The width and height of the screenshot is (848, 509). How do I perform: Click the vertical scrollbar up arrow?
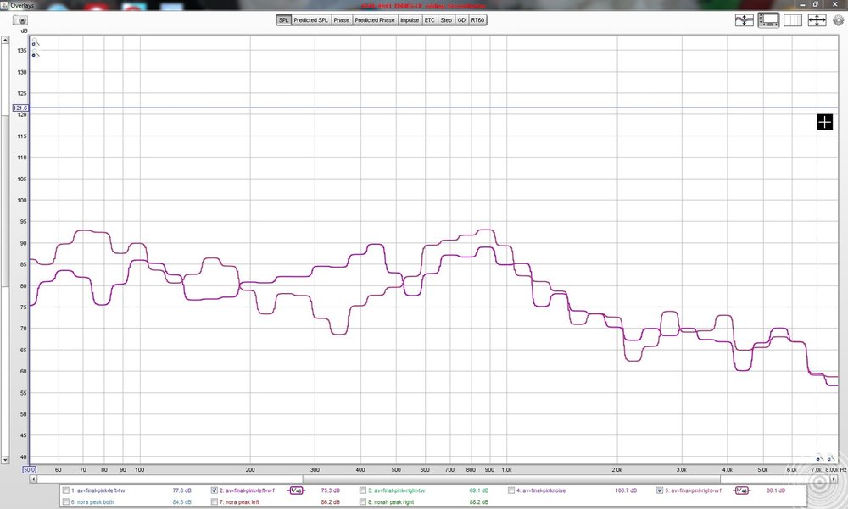pos(5,40)
